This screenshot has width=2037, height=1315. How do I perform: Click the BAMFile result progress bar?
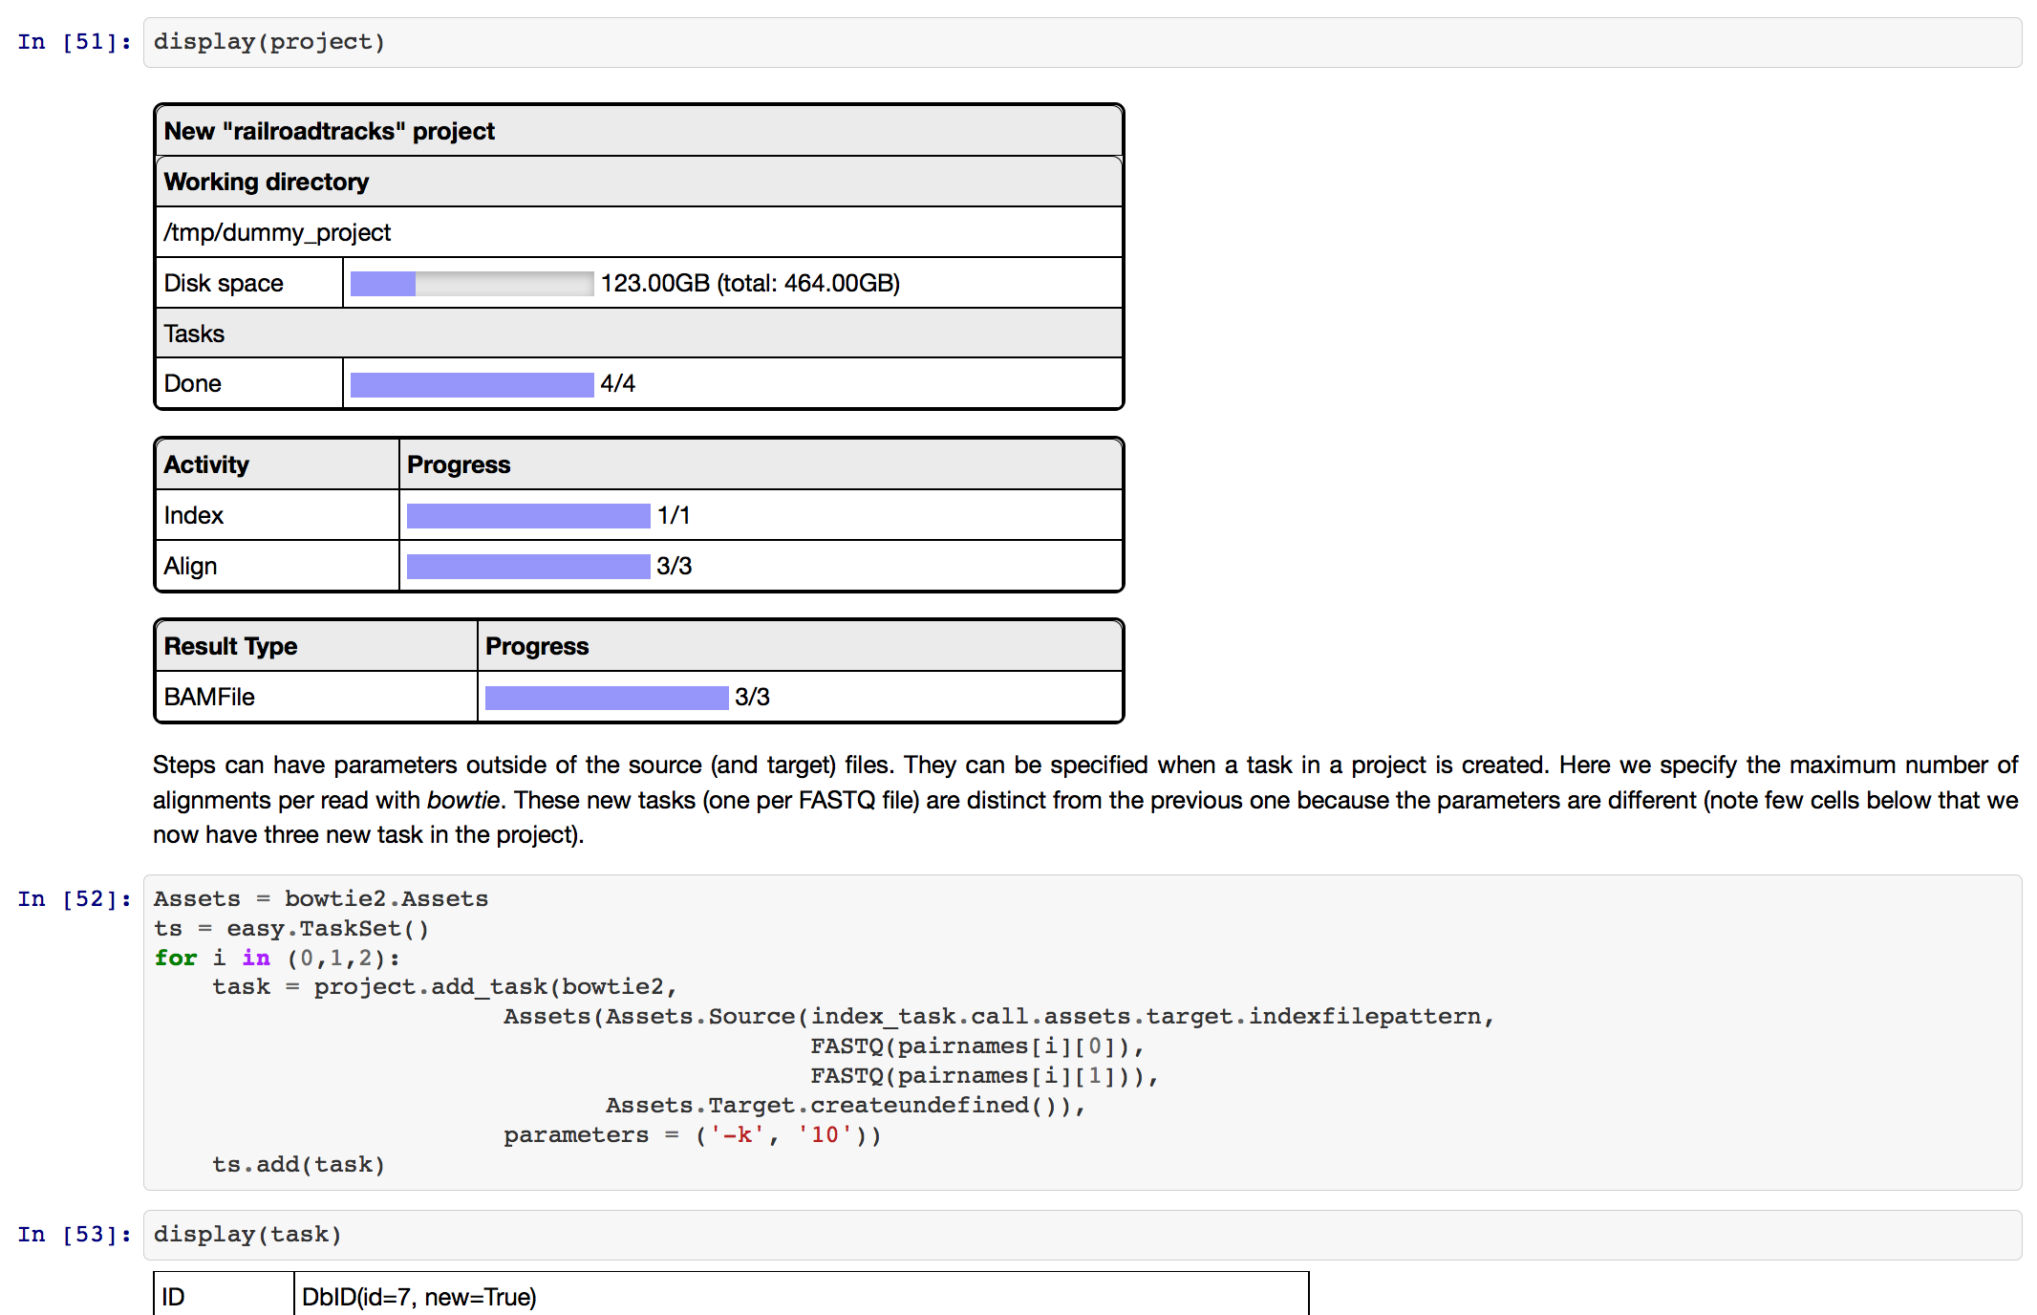606,698
